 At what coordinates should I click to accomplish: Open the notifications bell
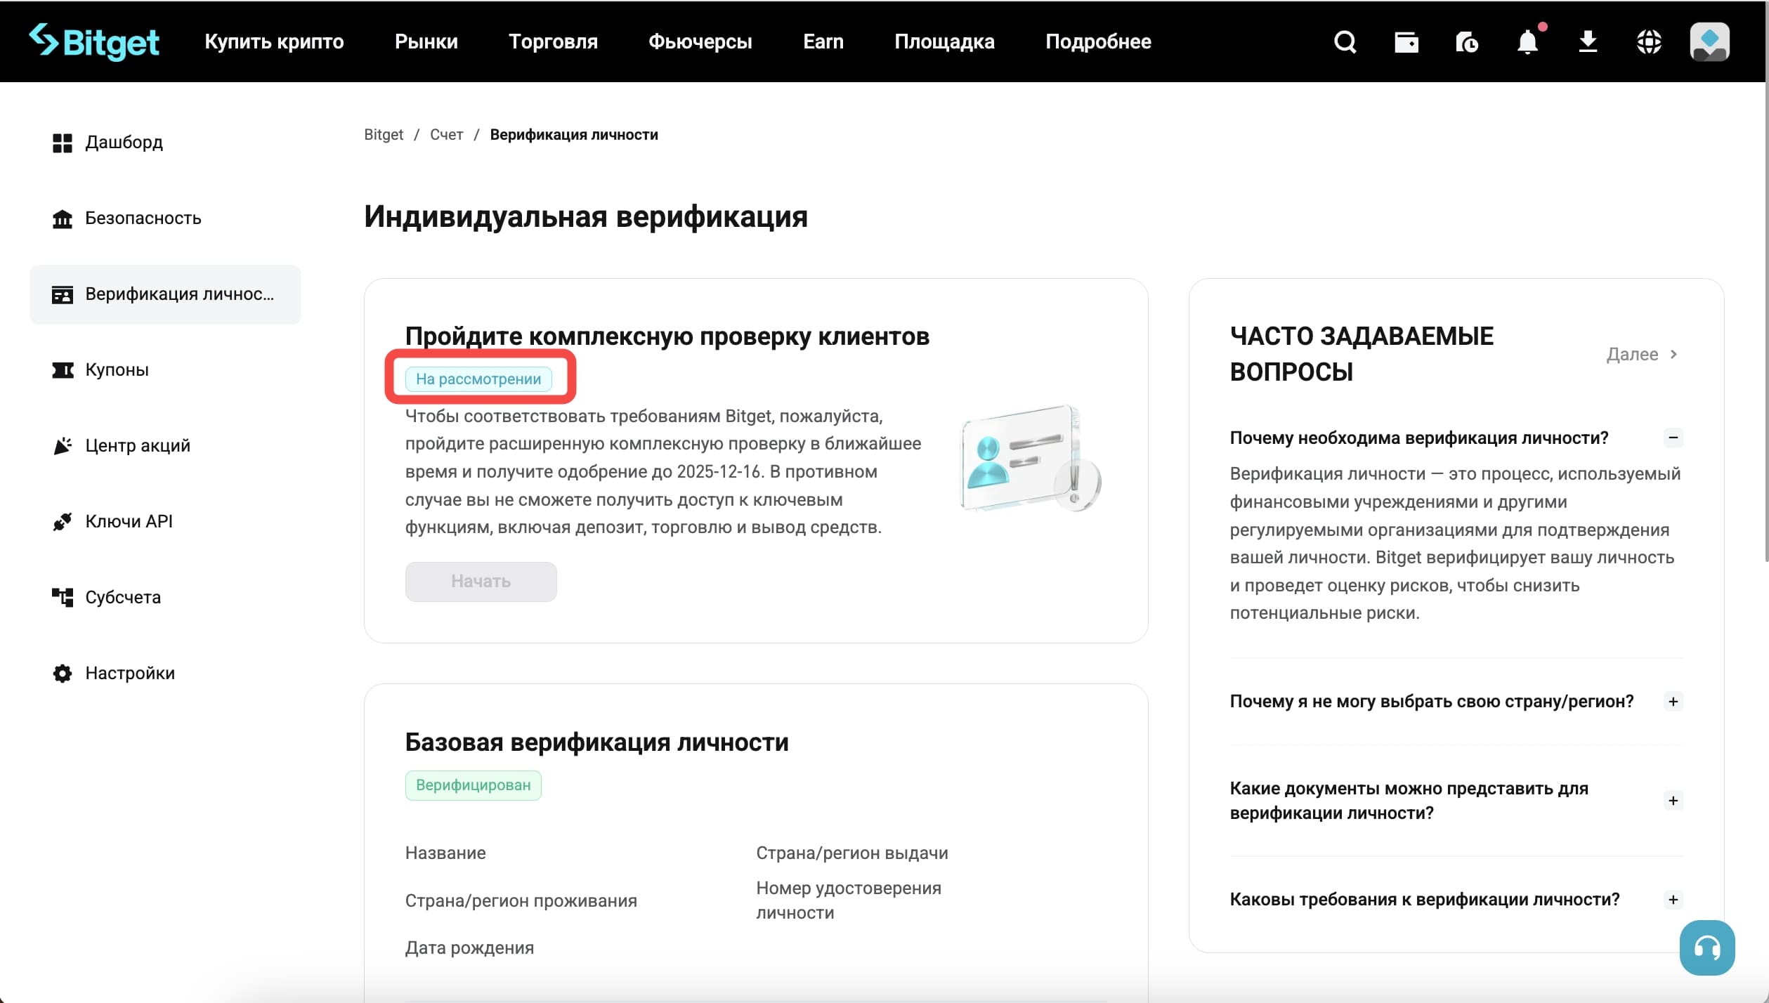(x=1527, y=43)
